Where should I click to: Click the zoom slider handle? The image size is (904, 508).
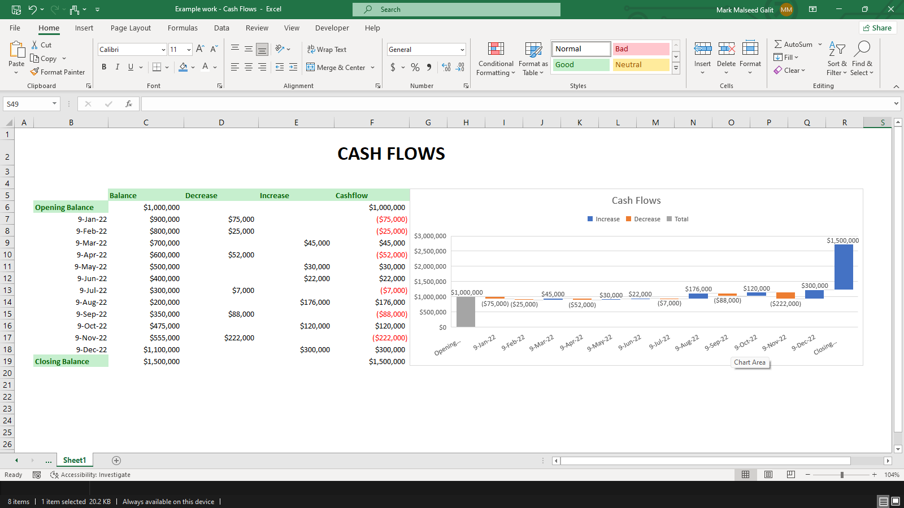pos(842,475)
